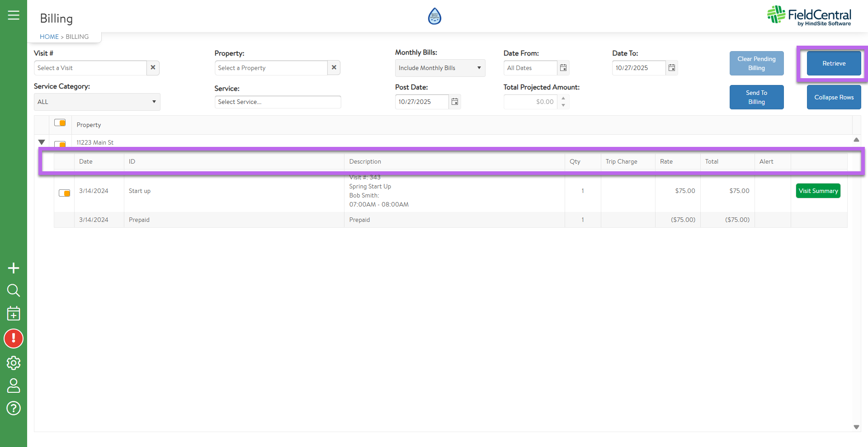Toggle checkbox for 11223 Main St
Screen dimensions: 868x447
click(60, 144)
